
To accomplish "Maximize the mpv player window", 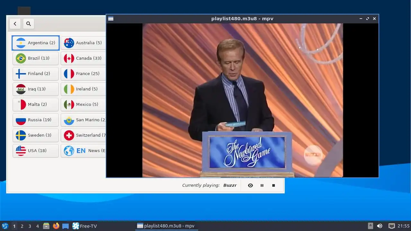I will point(368,19).
